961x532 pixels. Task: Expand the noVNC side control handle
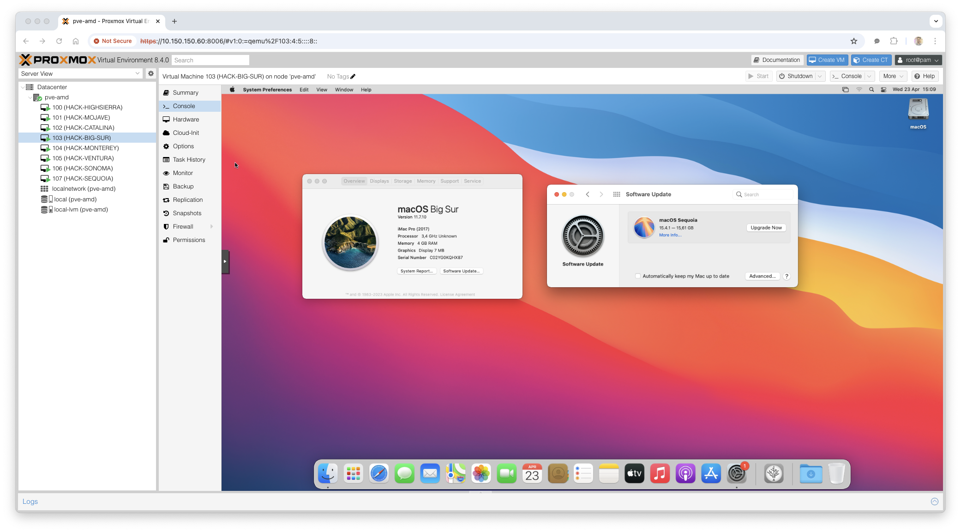(225, 261)
